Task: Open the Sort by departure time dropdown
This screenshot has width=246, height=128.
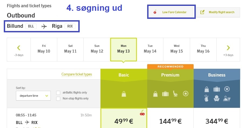Action: tap(33, 96)
